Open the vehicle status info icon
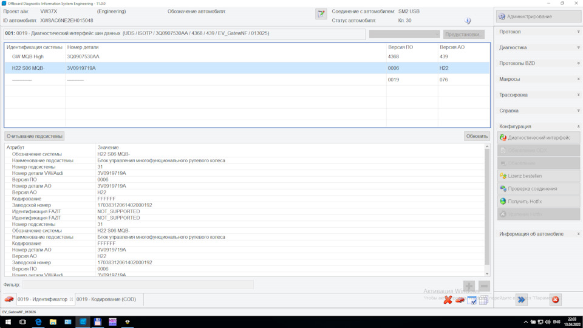This screenshot has height=328, width=583. tap(468, 21)
